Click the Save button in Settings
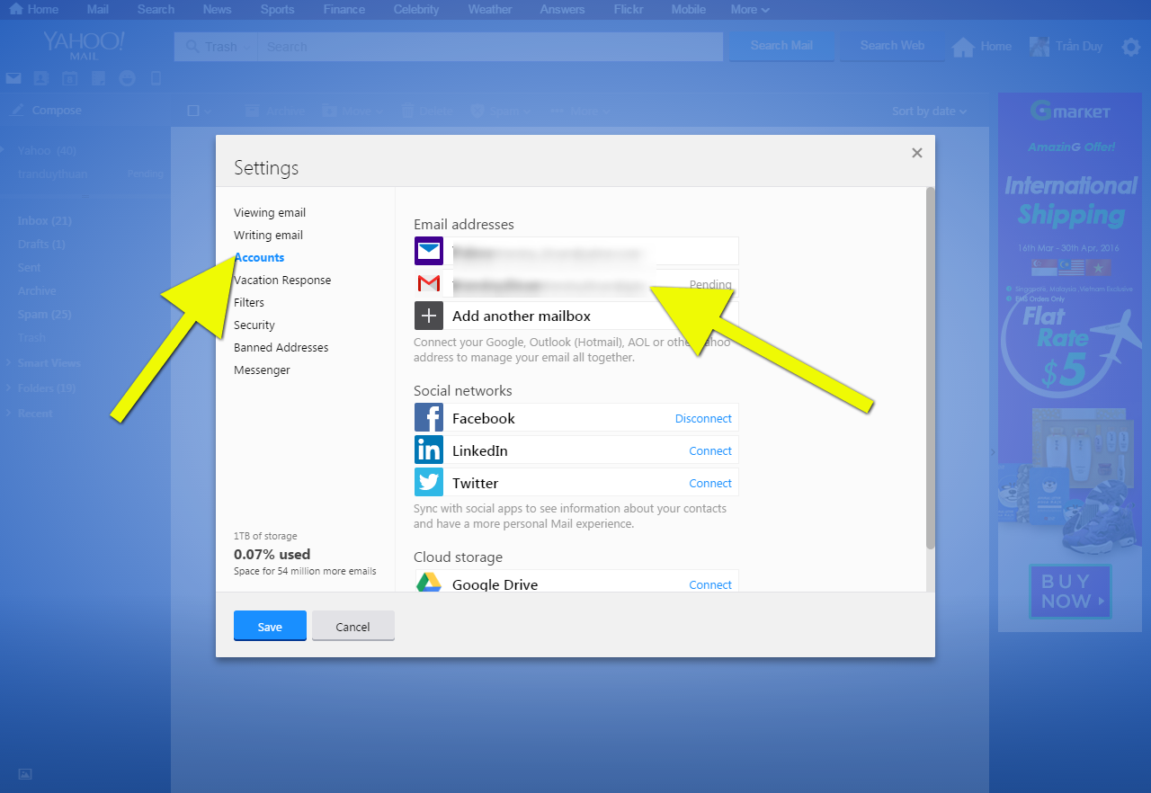The image size is (1151, 793). [x=270, y=626]
